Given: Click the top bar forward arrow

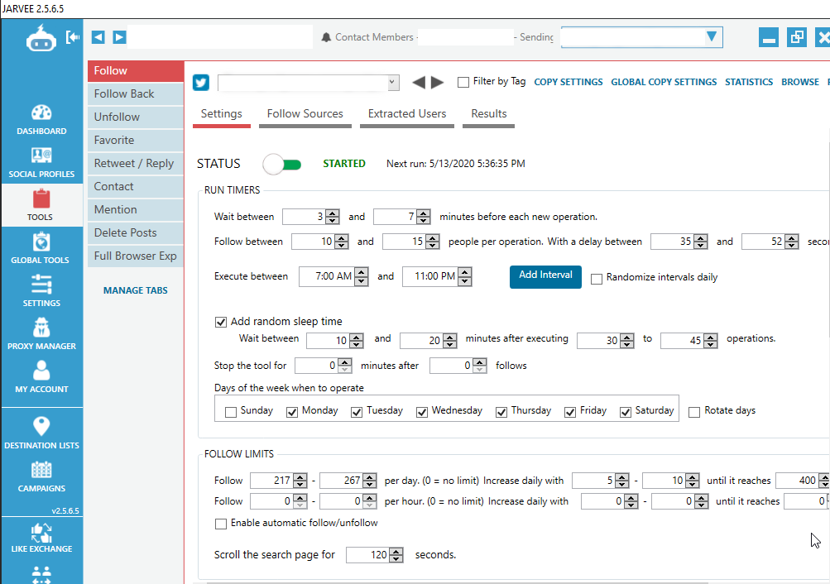Looking at the screenshot, I should 120,37.
